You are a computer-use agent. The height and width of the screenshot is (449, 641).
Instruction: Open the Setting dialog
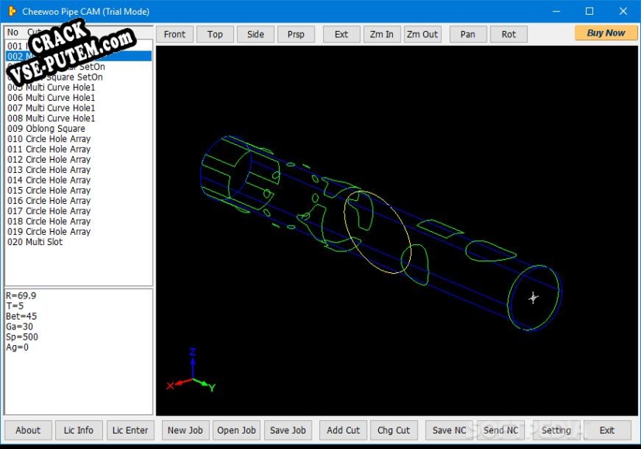point(557,430)
